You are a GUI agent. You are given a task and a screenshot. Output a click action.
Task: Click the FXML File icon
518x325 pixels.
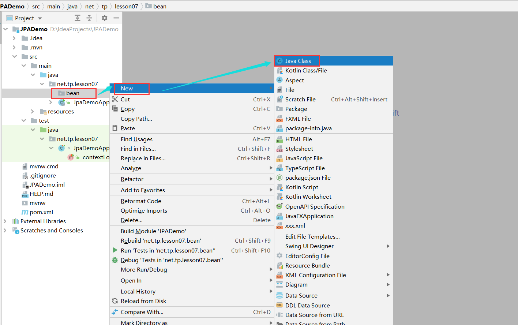[280, 119]
